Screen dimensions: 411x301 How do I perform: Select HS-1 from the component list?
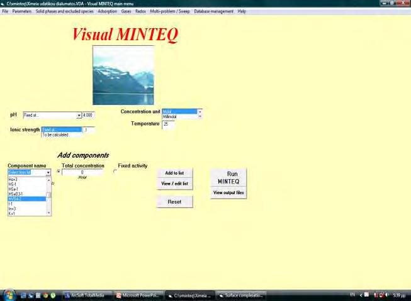(27, 184)
